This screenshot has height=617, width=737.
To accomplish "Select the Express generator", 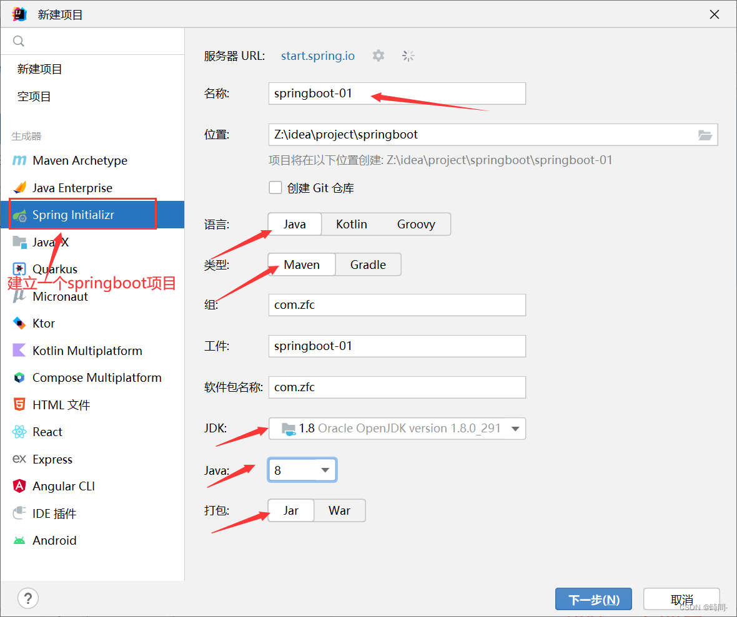I will (92, 459).
